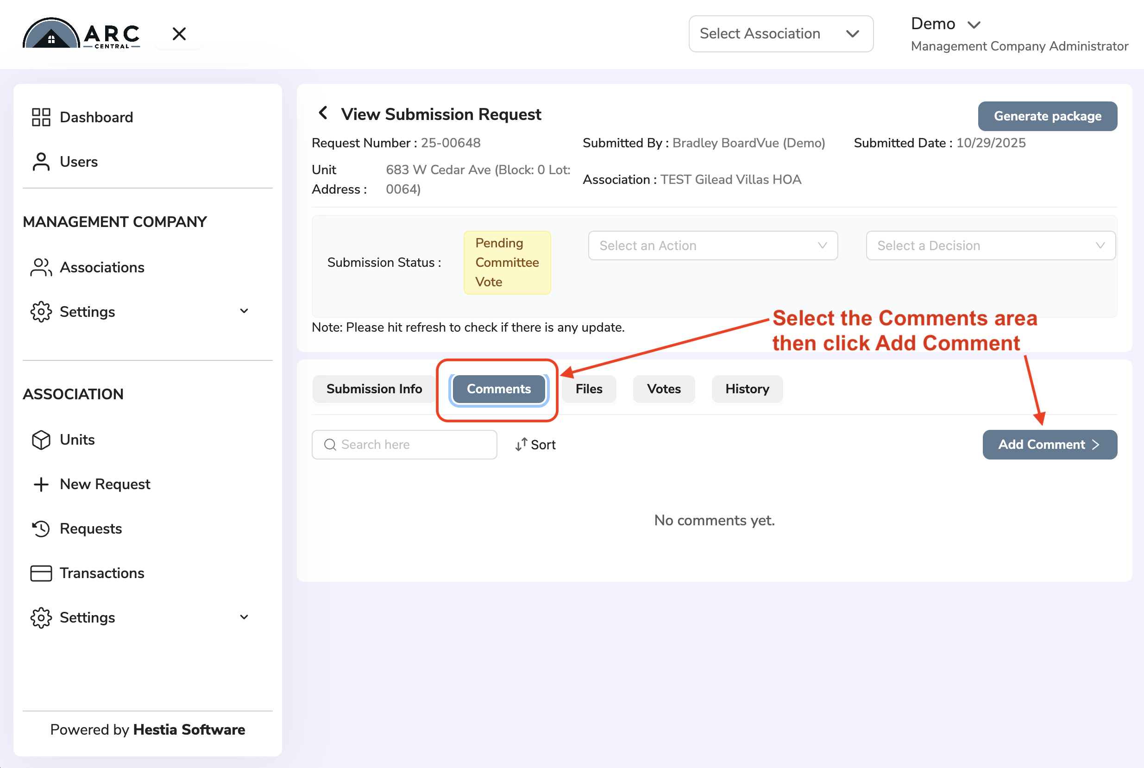
Task: Click the No comments yet message
Action: pyautogui.click(x=714, y=520)
